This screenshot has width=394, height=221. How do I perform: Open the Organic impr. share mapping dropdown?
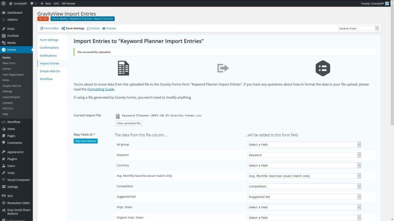tap(304, 218)
